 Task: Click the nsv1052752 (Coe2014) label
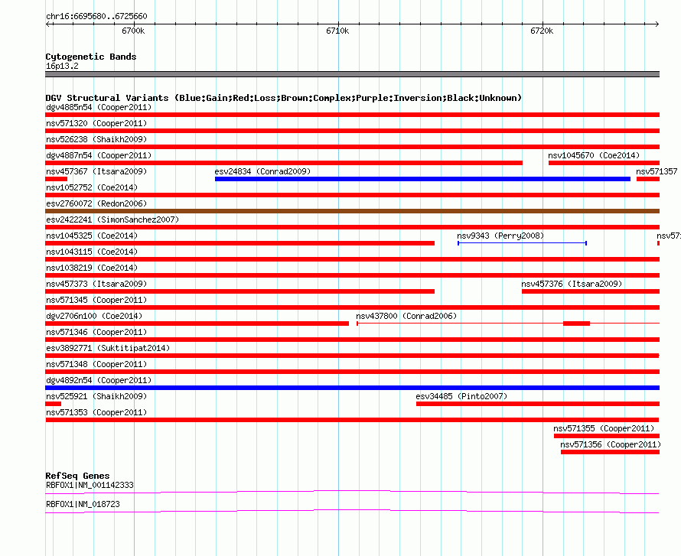(x=92, y=187)
